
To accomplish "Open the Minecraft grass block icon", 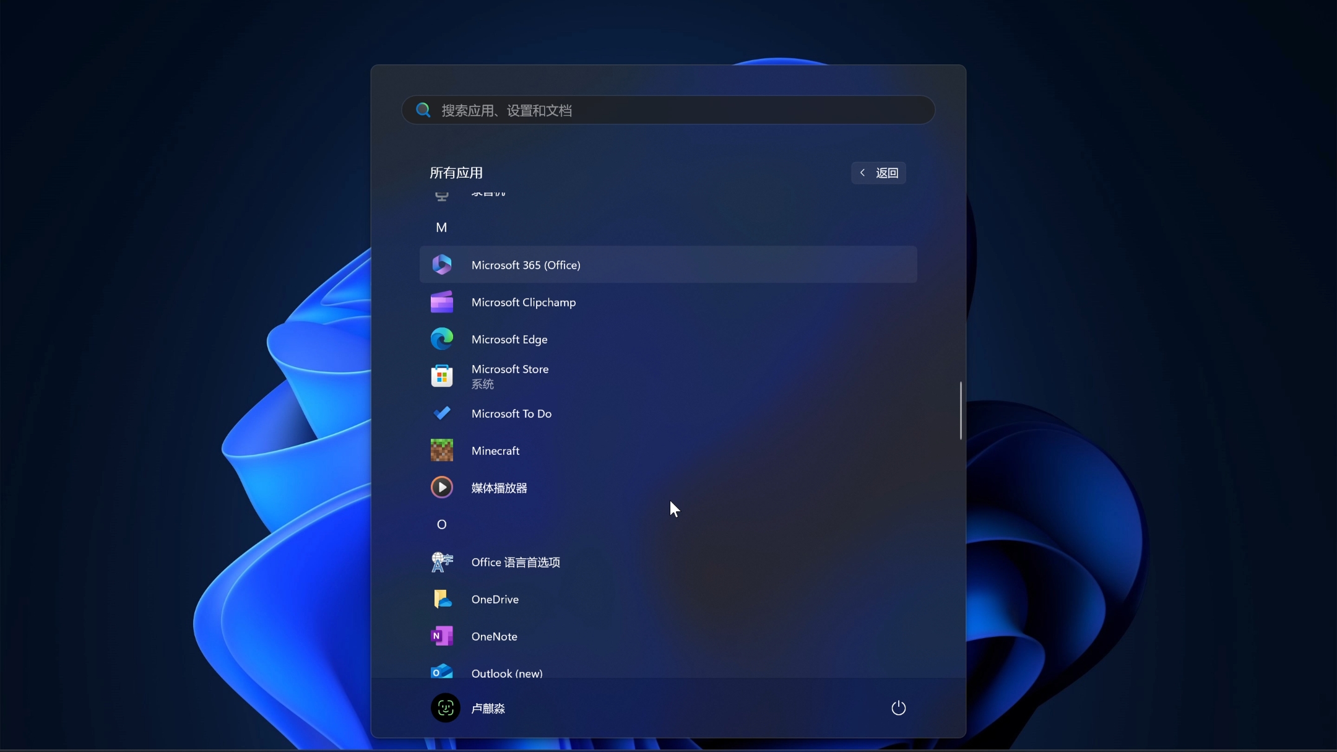I will pyautogui.click(x=441, y=451).
